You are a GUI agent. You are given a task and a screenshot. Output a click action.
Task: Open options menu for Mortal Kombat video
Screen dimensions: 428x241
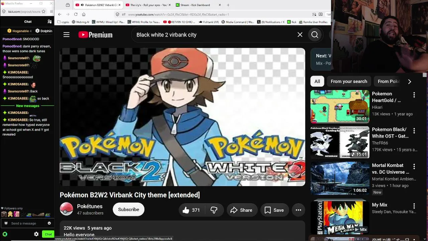[414, 167]
